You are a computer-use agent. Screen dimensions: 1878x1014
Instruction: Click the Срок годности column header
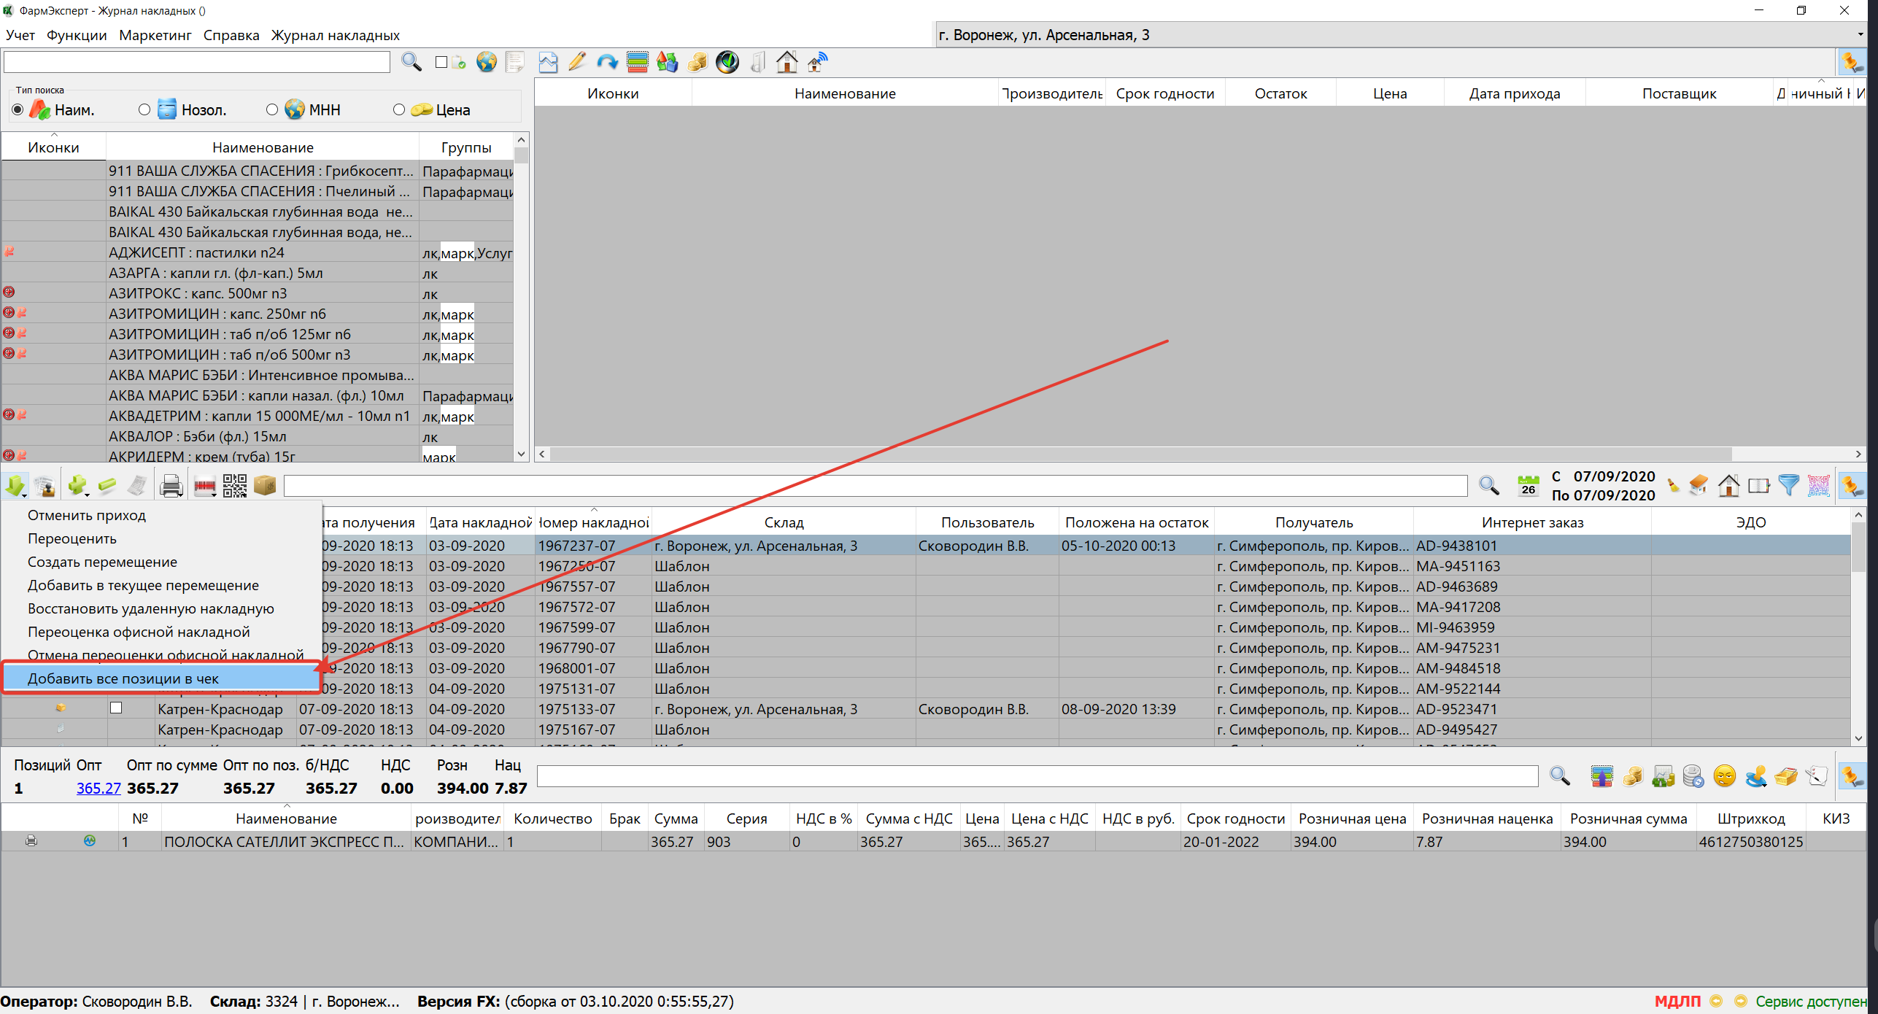click(1164, 93)
